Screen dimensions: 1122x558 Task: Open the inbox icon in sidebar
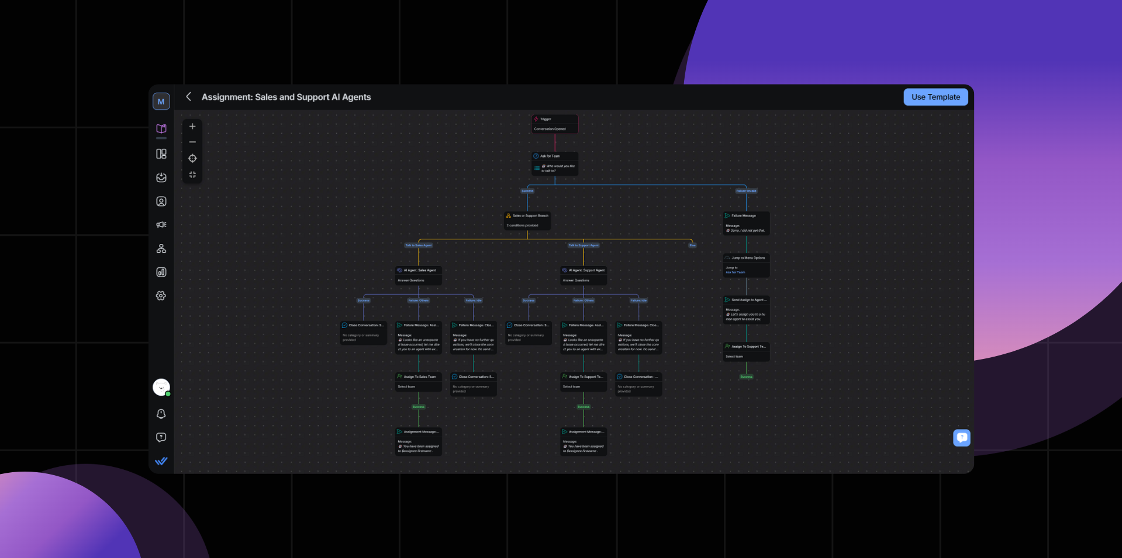pos(161,177)
